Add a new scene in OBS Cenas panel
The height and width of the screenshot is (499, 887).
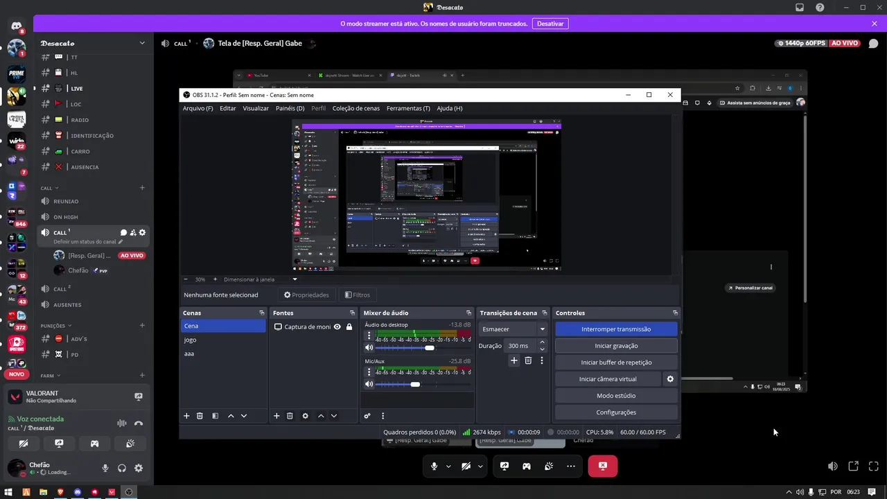click(x=186, y=416)
